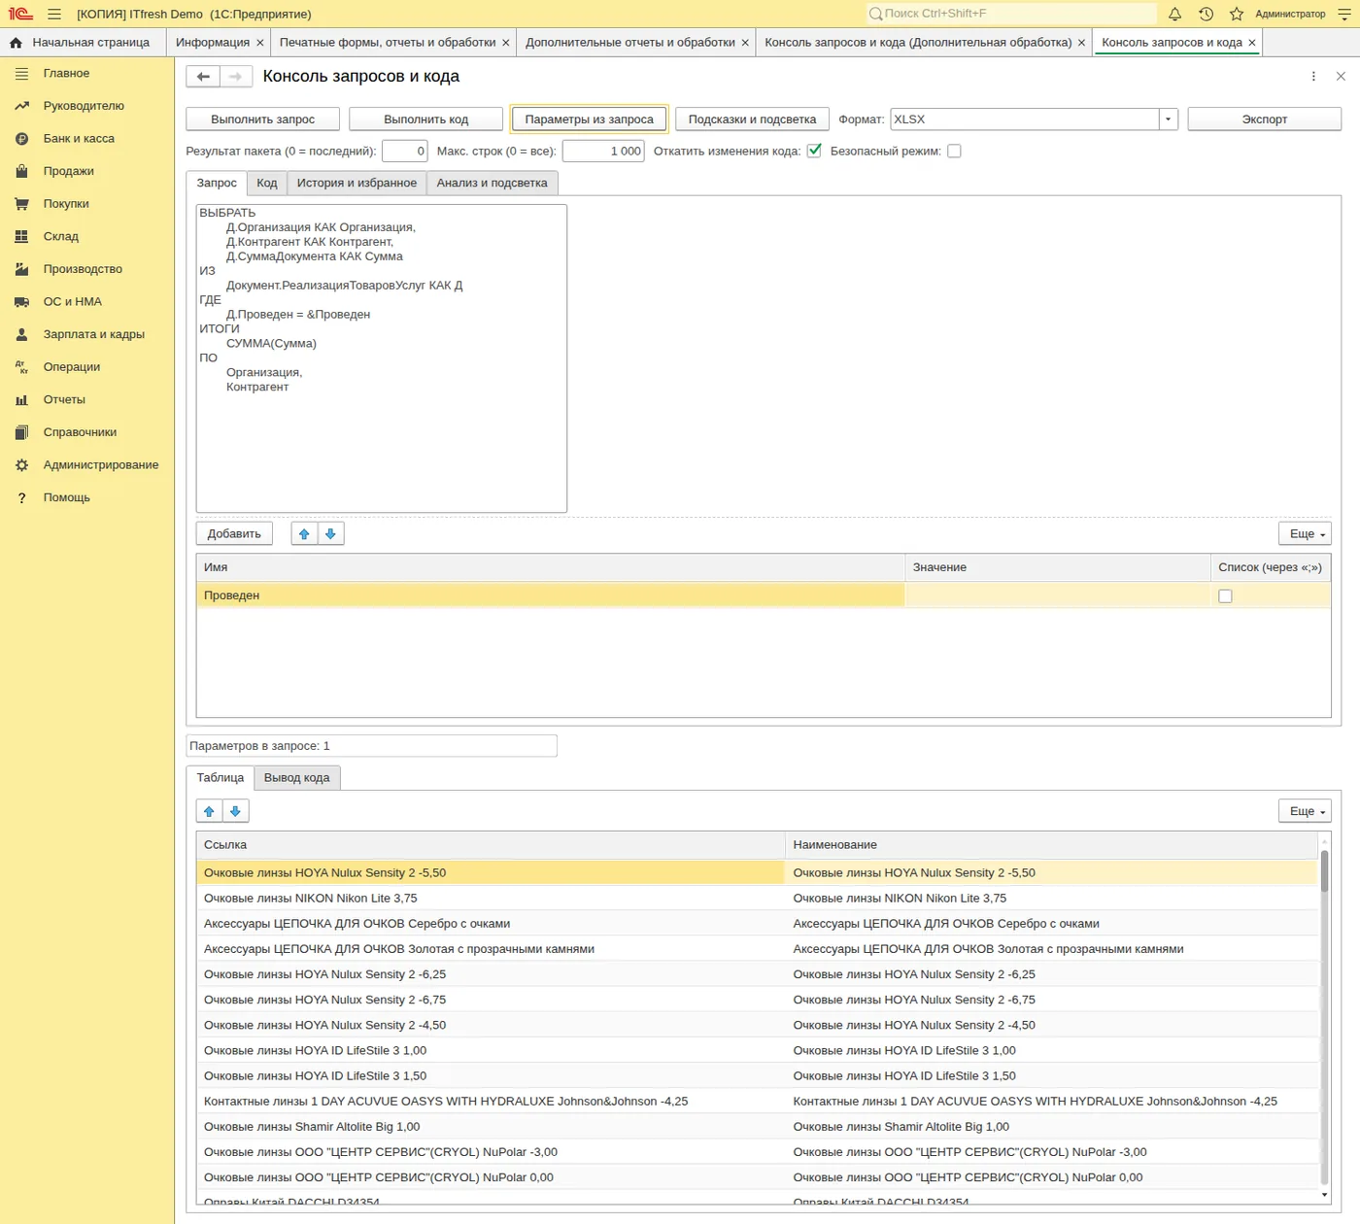
Task: Open the Еще menu above the parameters table
Action: pos(1305,534)
